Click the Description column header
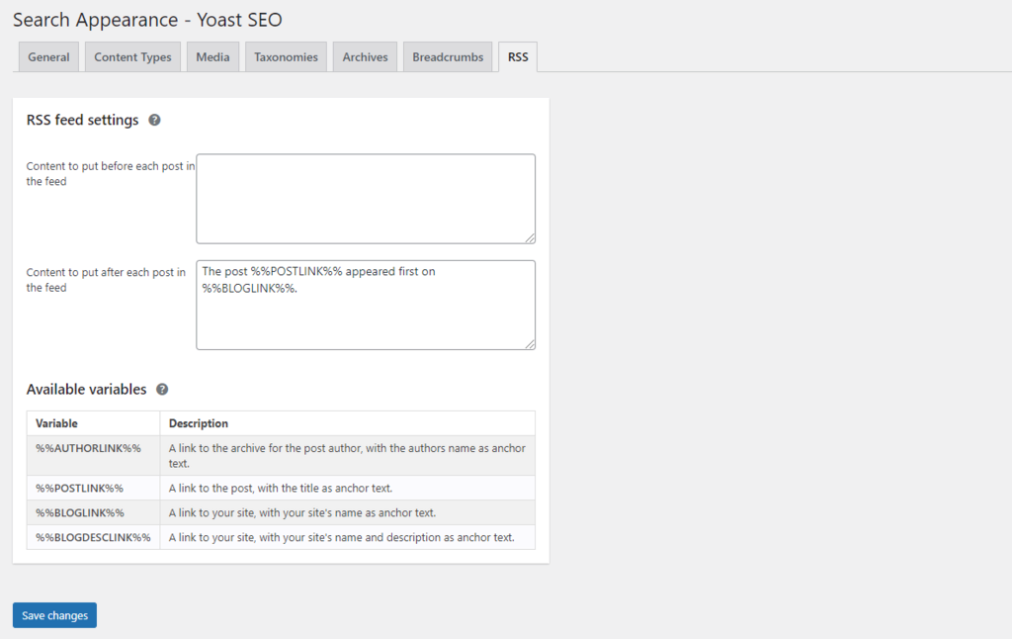The image size is (1012, 639). [198, 422]
